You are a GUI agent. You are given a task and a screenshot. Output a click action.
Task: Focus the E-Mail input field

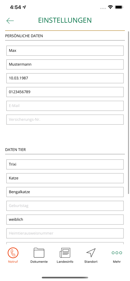click(65, 106)
